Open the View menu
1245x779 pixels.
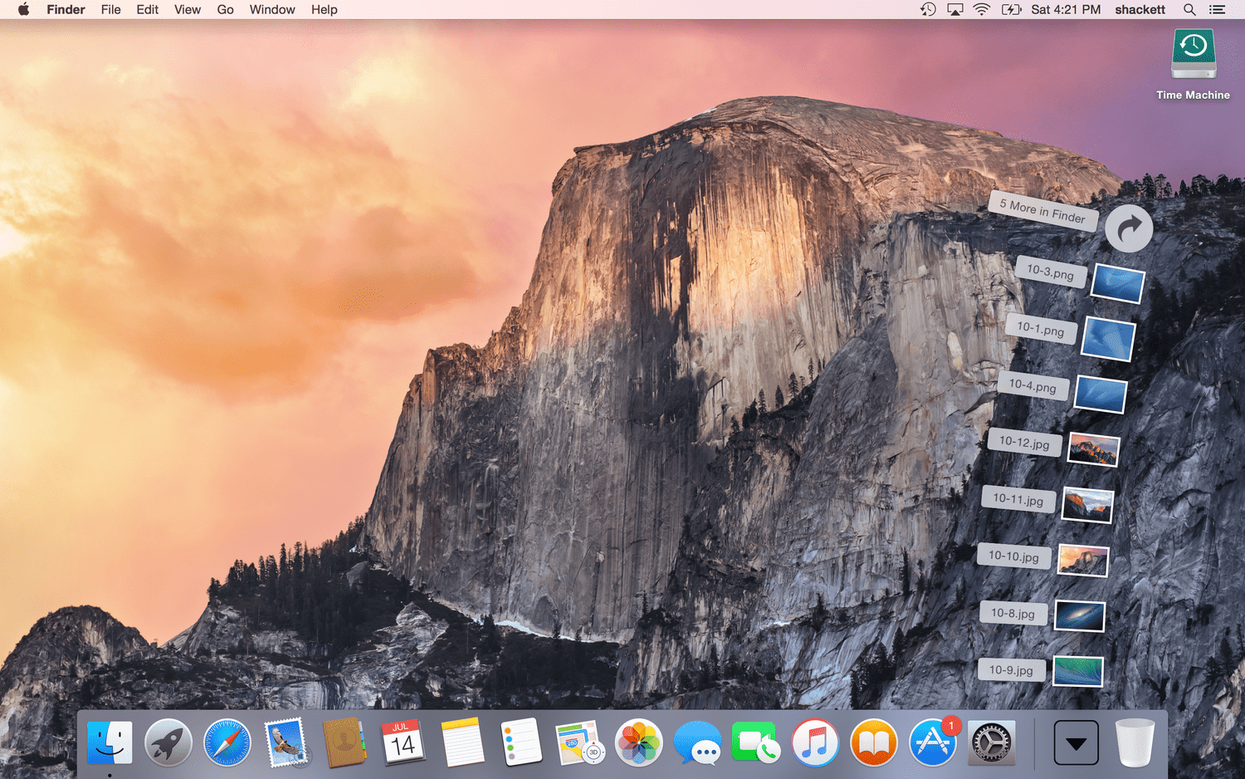[x=187, y=9]
